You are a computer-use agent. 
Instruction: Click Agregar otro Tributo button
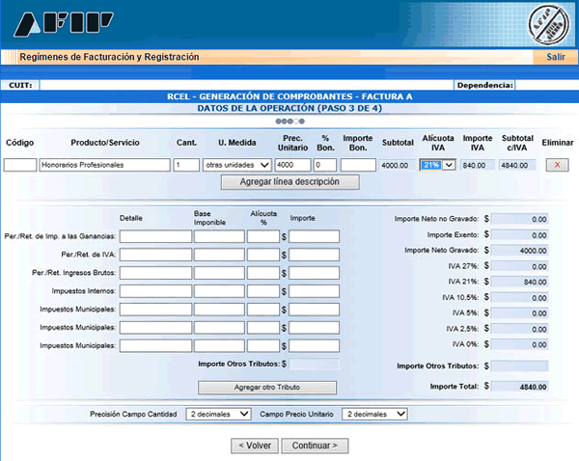267,388
